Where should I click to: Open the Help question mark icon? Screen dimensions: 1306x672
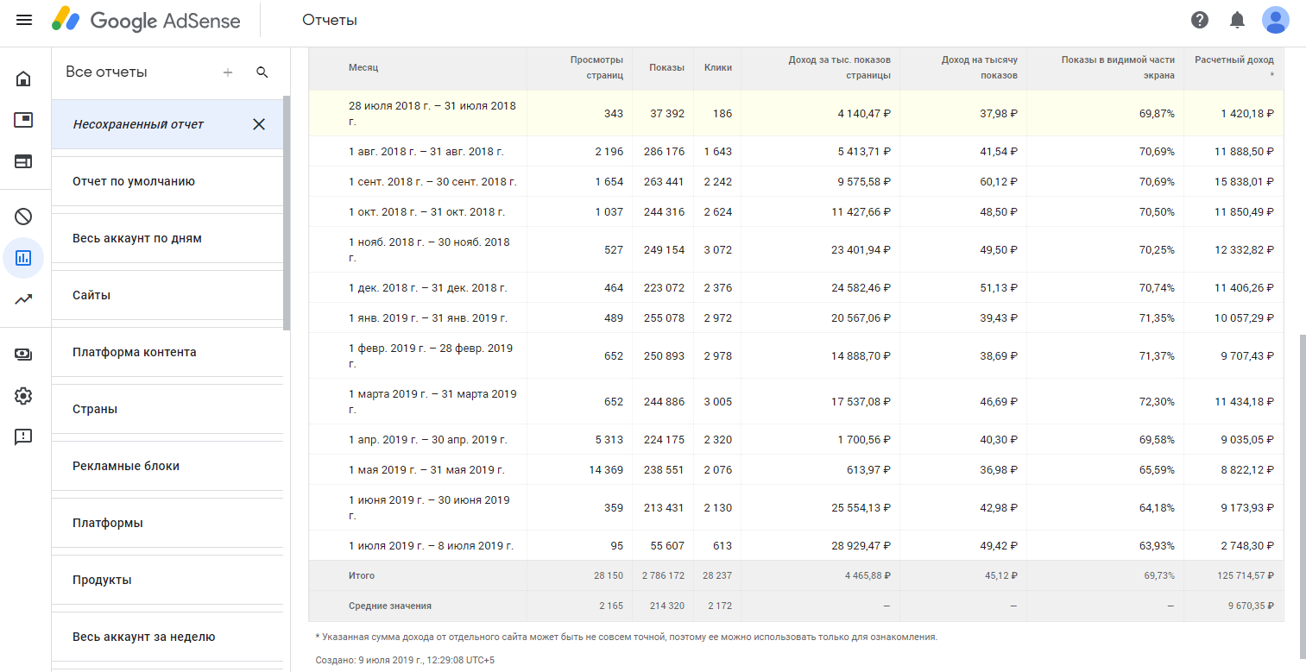1200,20
